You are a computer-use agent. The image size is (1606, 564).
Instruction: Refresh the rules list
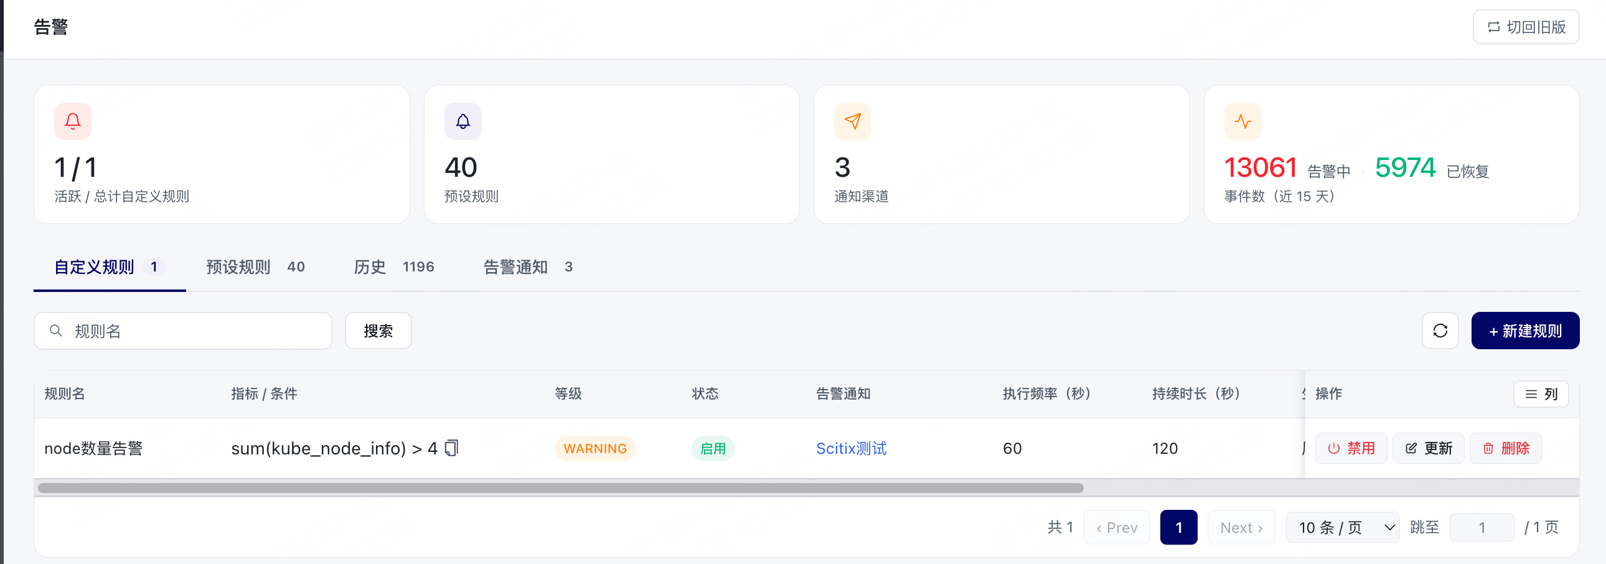coord(1440,331)
